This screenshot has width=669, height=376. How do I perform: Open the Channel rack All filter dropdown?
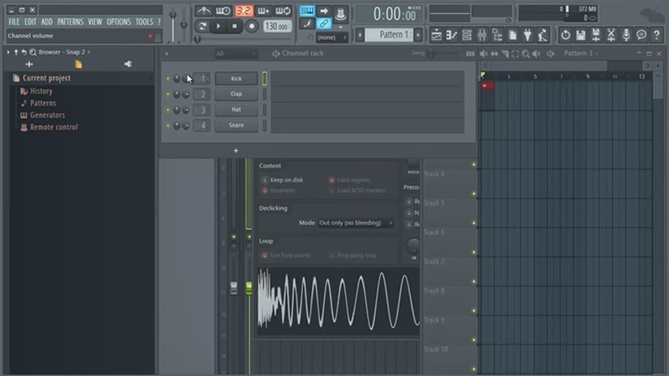[236, 54]
